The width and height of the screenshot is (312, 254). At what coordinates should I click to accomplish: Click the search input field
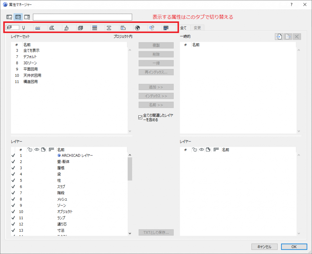click(x=82, y=17)
